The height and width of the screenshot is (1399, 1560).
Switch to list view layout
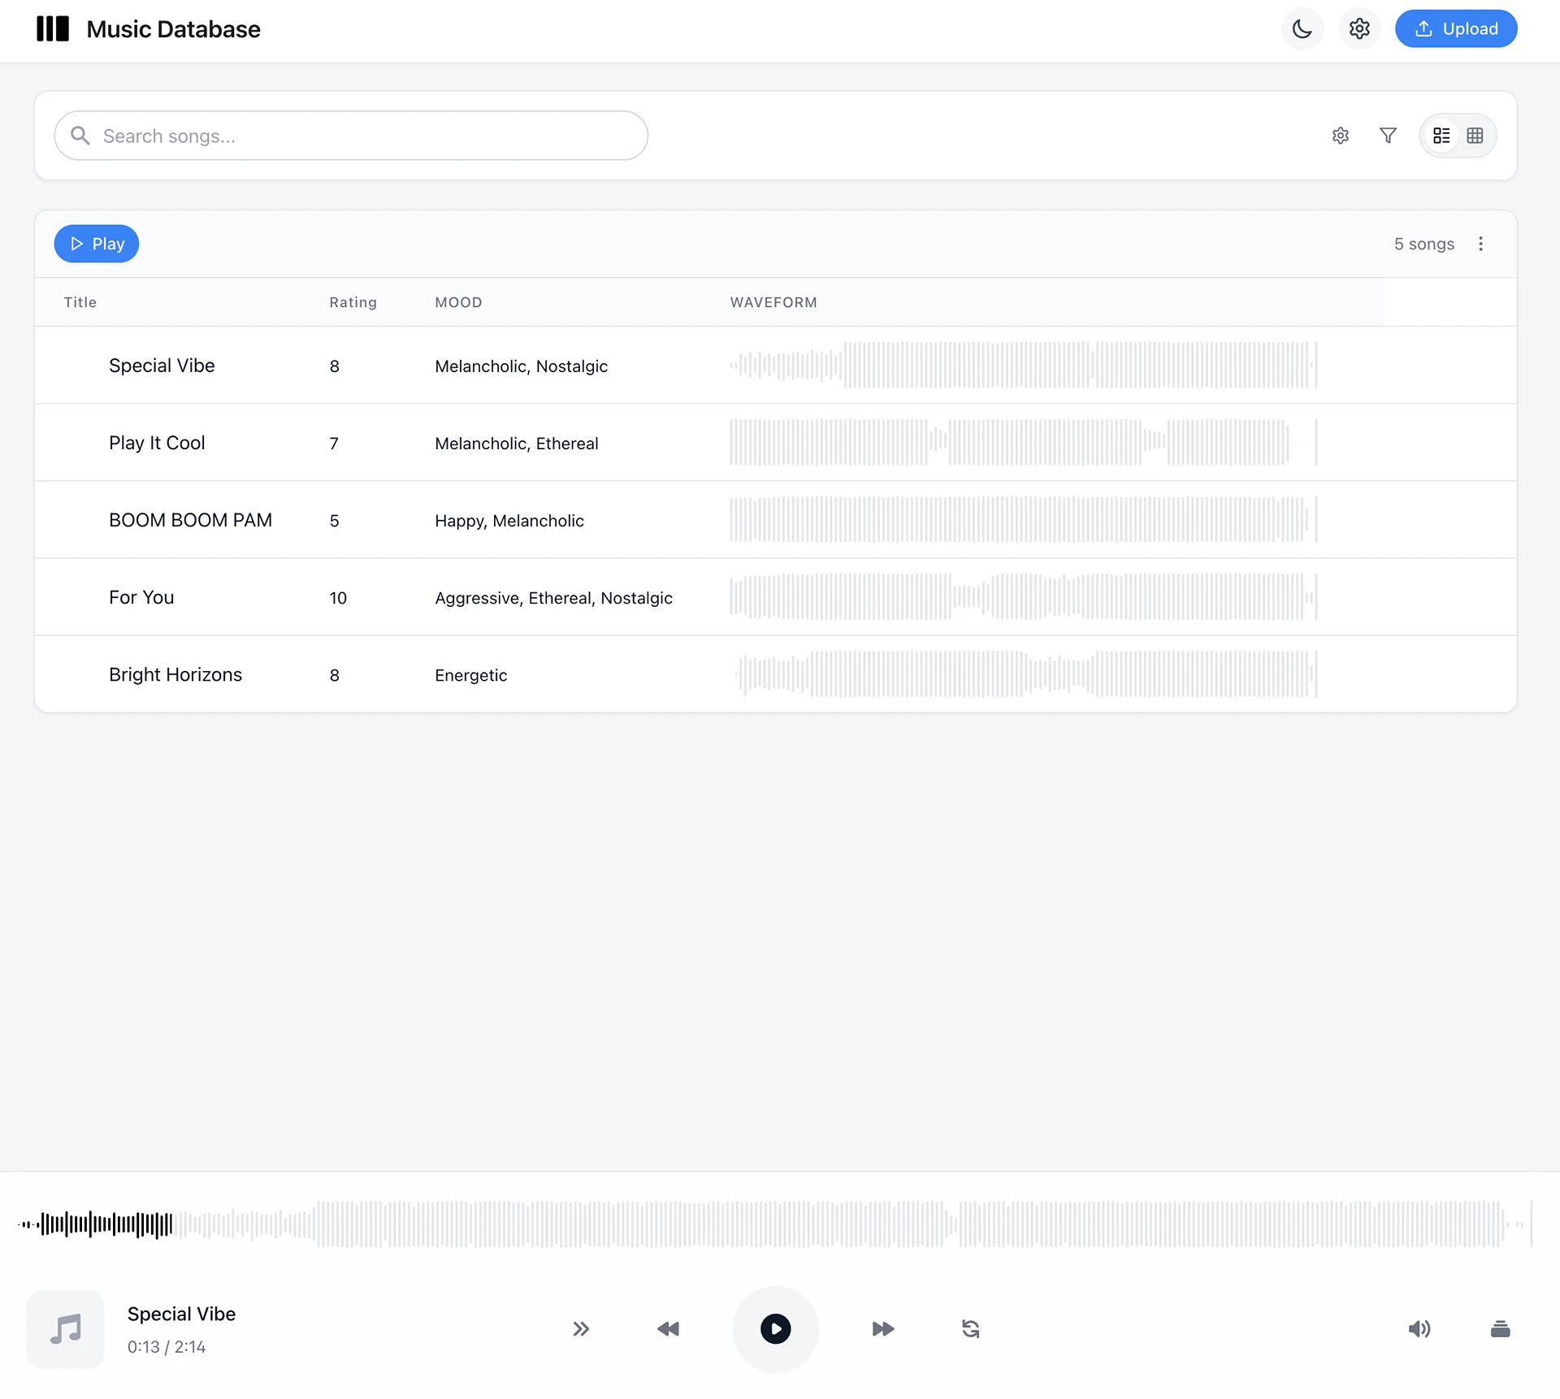(x=1442, y=135)
